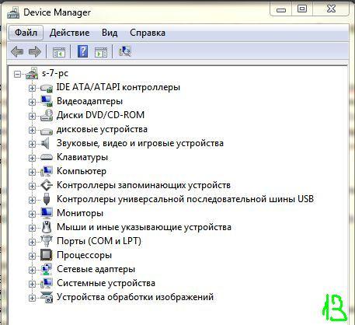Open the Вид menu

click(x=110, y=33)
